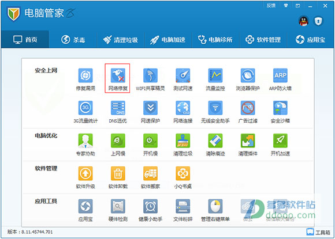Viewport: 335px width, 239px height.
Task: Click the QQ penguin account avatar
Action: pos(303,21)
